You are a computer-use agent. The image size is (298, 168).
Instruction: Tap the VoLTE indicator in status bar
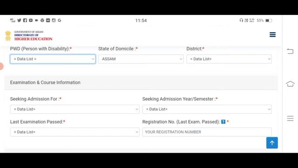(x=246, y=20)
